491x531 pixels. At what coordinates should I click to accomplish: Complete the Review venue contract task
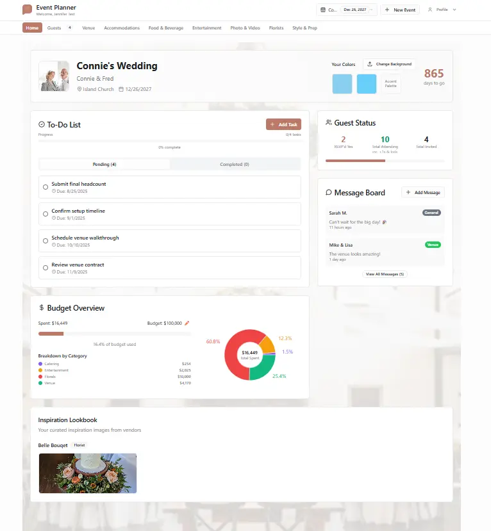(46, 268)
